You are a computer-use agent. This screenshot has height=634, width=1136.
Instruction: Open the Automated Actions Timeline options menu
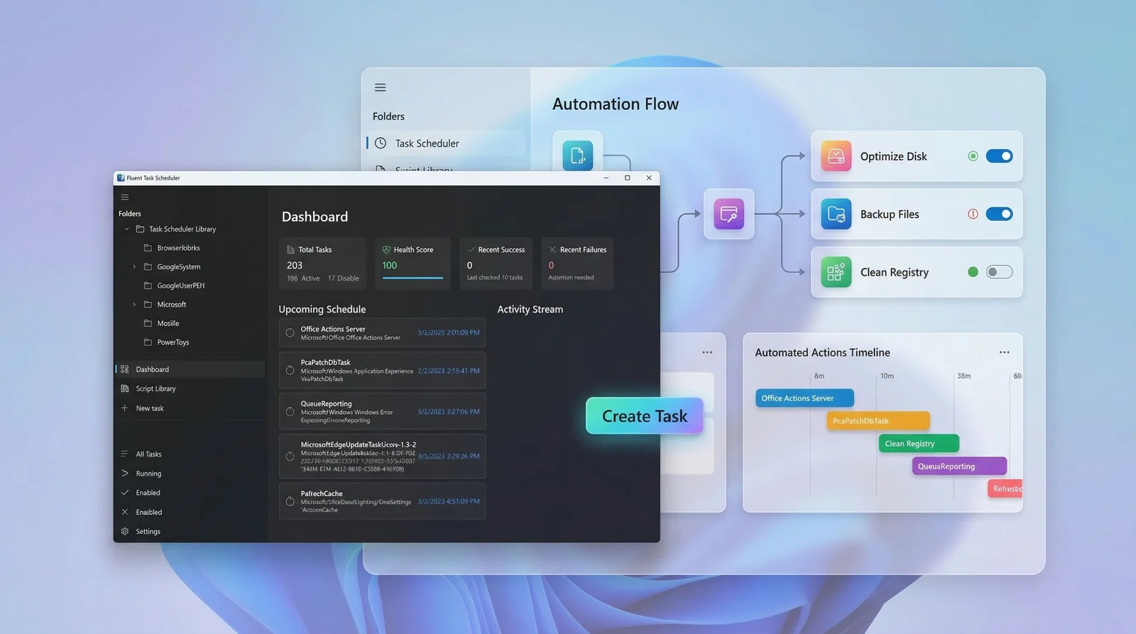click(1004, 352)
